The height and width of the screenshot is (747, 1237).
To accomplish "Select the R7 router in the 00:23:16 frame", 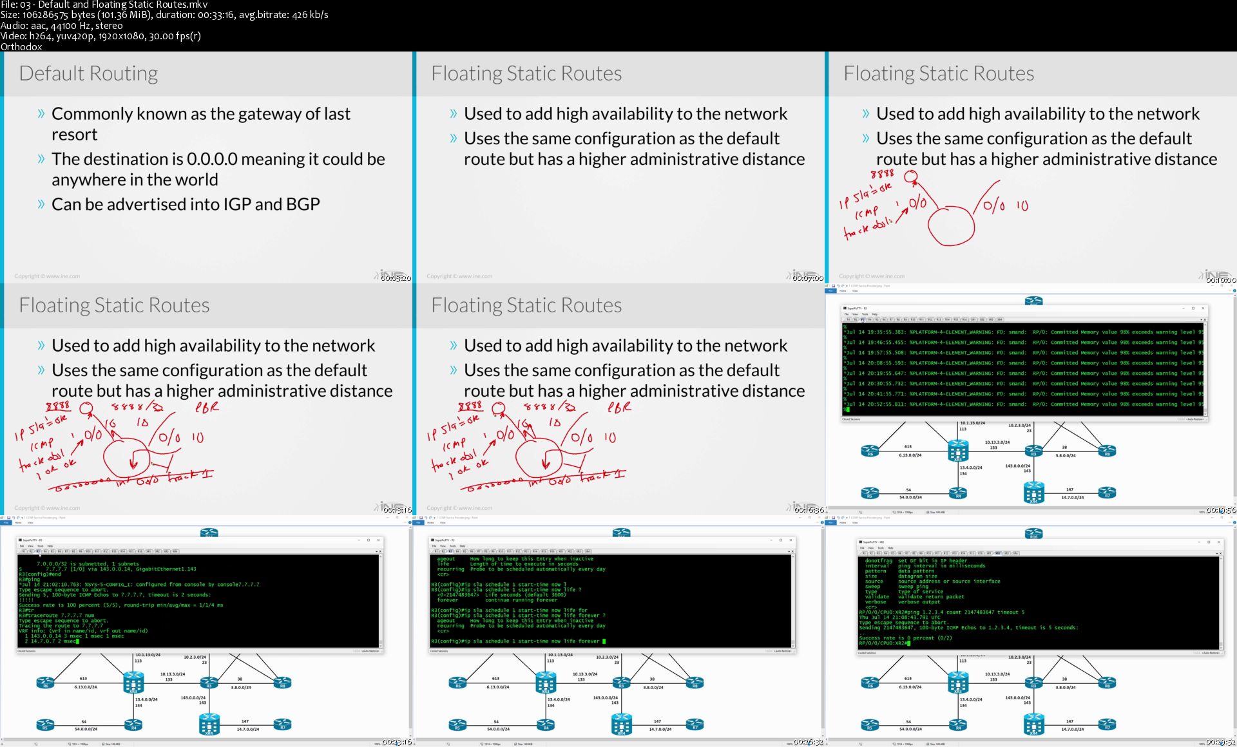I will coord(282,724).
